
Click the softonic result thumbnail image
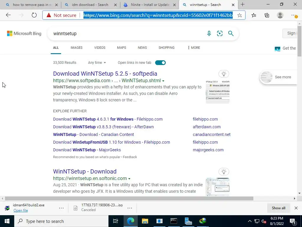click(x=218, y=187)
